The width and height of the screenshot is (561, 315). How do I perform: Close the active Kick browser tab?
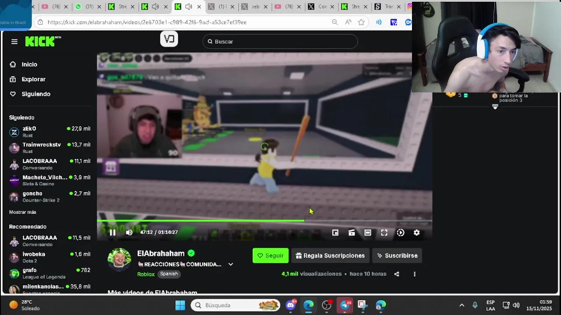click(x=199, y=7)
